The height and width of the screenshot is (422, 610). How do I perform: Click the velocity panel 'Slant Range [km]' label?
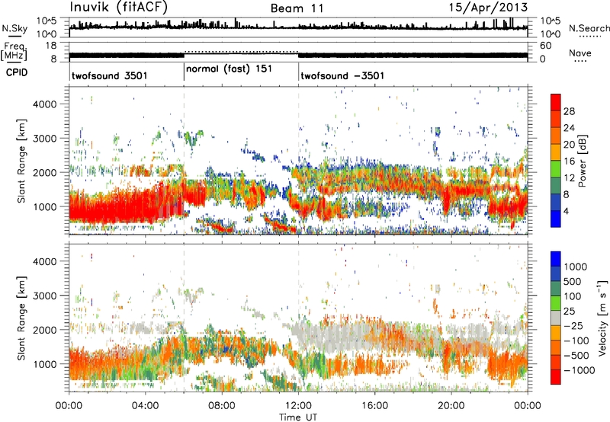click(21, 318)
